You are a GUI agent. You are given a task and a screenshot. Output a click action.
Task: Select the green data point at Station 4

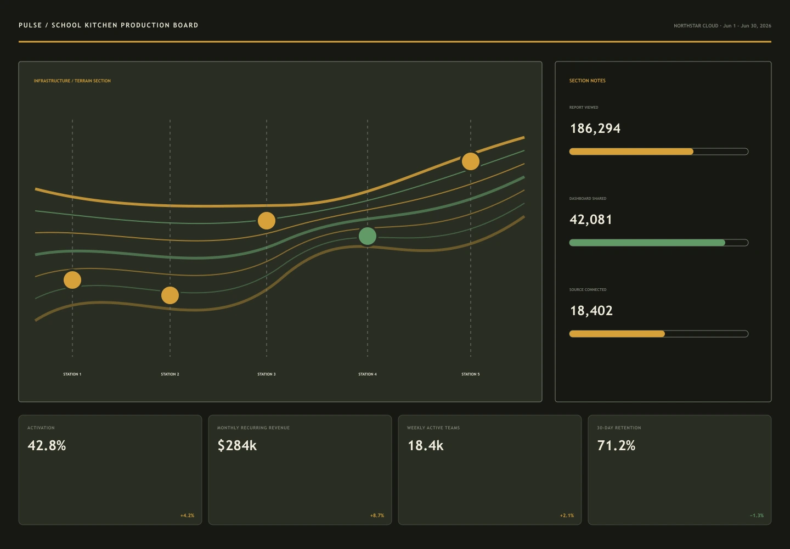[x=368, y=236]
